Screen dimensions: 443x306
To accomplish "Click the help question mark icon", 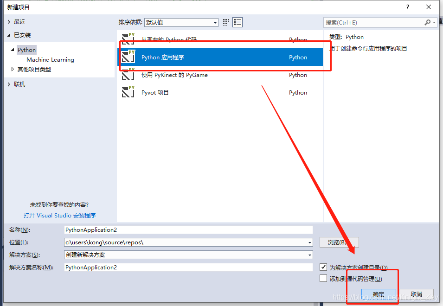I will [408, 7].
